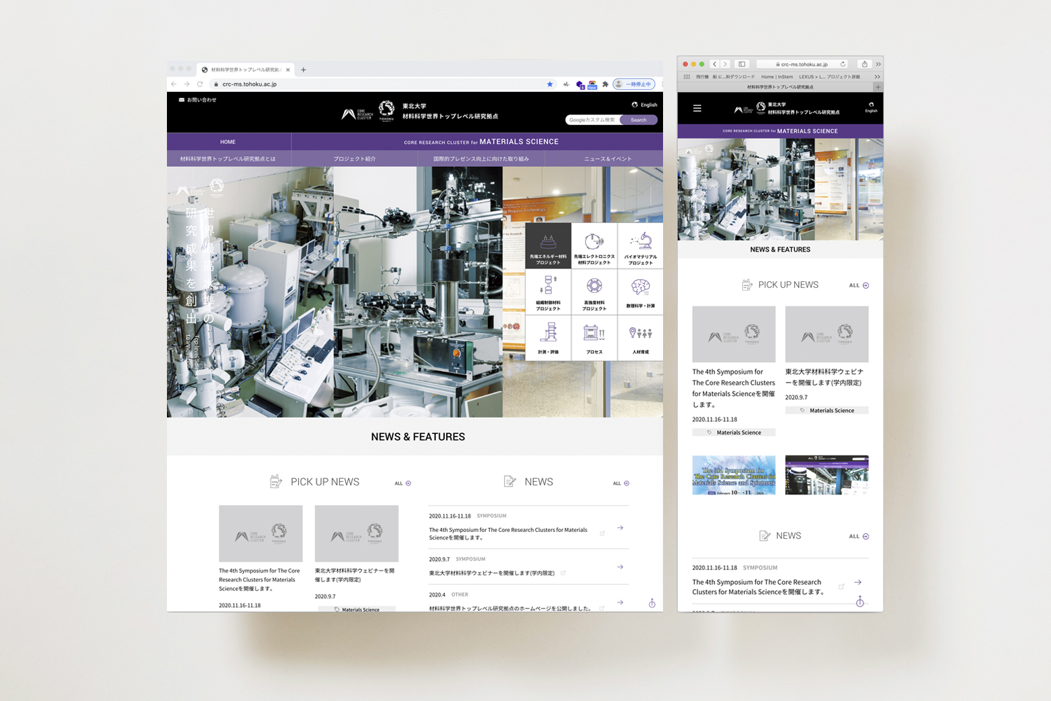1051x701 pixels.
Task: Open the 計測・評価 tile
Action: (548, 338)
